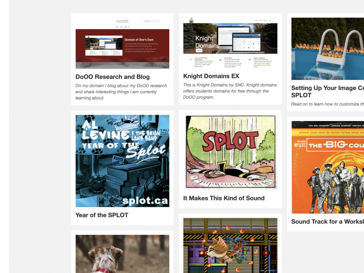Click the Log In button in Knight Domains thumbnail
The height and width of the screenshot is (273, 364).
point(199,51)
